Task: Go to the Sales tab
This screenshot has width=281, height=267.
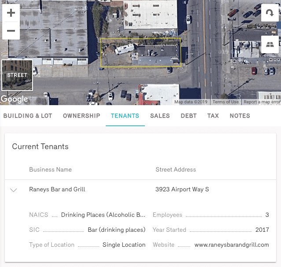Action: [160, 116]
